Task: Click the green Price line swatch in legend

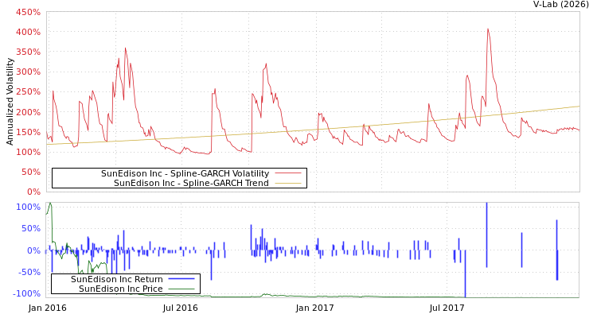Action: click(181, 289)
